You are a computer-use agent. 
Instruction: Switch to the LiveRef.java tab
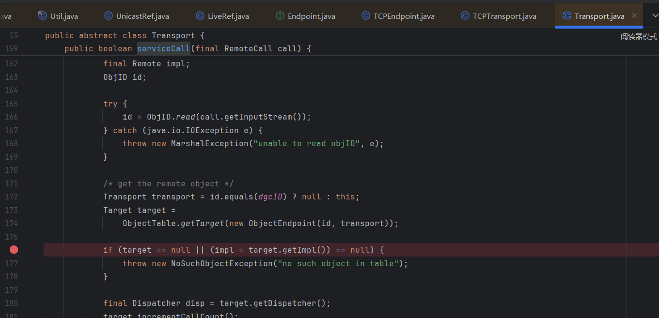pyautogui.click(x=228, y=16)
